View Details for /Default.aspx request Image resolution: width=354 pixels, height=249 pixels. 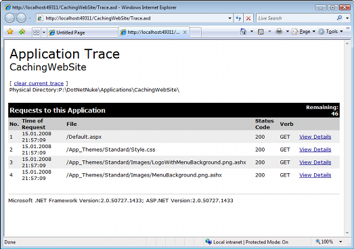[315, 137]
